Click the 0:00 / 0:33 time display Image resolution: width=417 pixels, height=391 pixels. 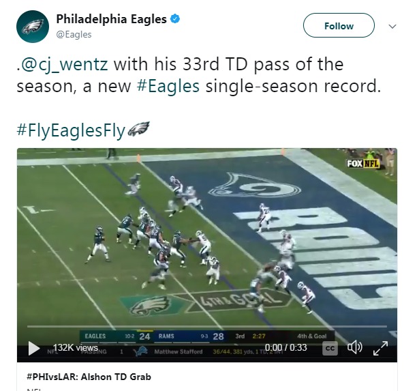[286, 347]
